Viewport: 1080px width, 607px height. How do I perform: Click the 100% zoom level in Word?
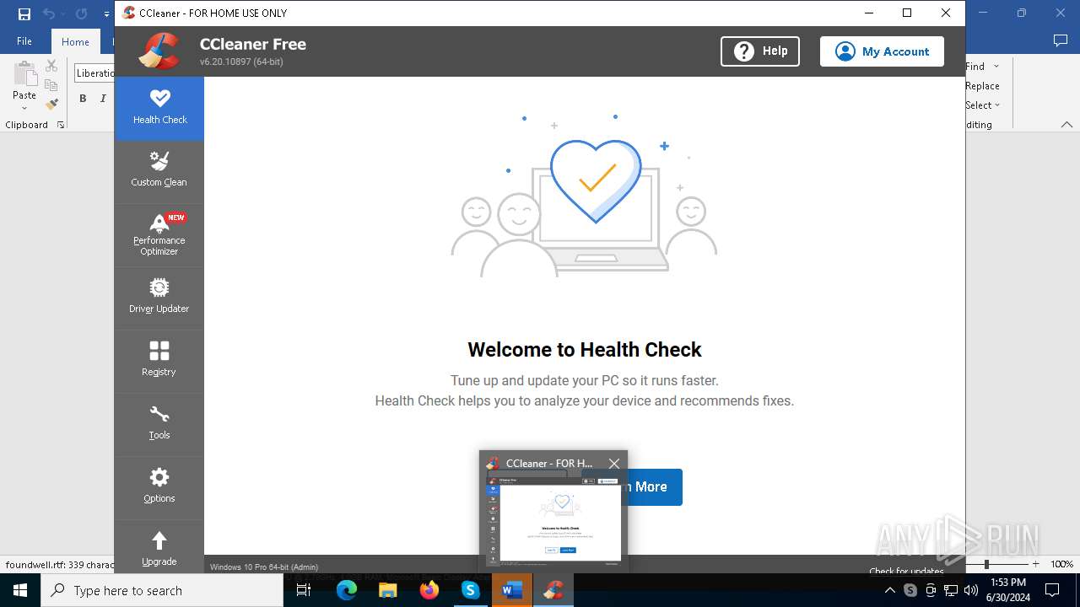[1061, 564]
